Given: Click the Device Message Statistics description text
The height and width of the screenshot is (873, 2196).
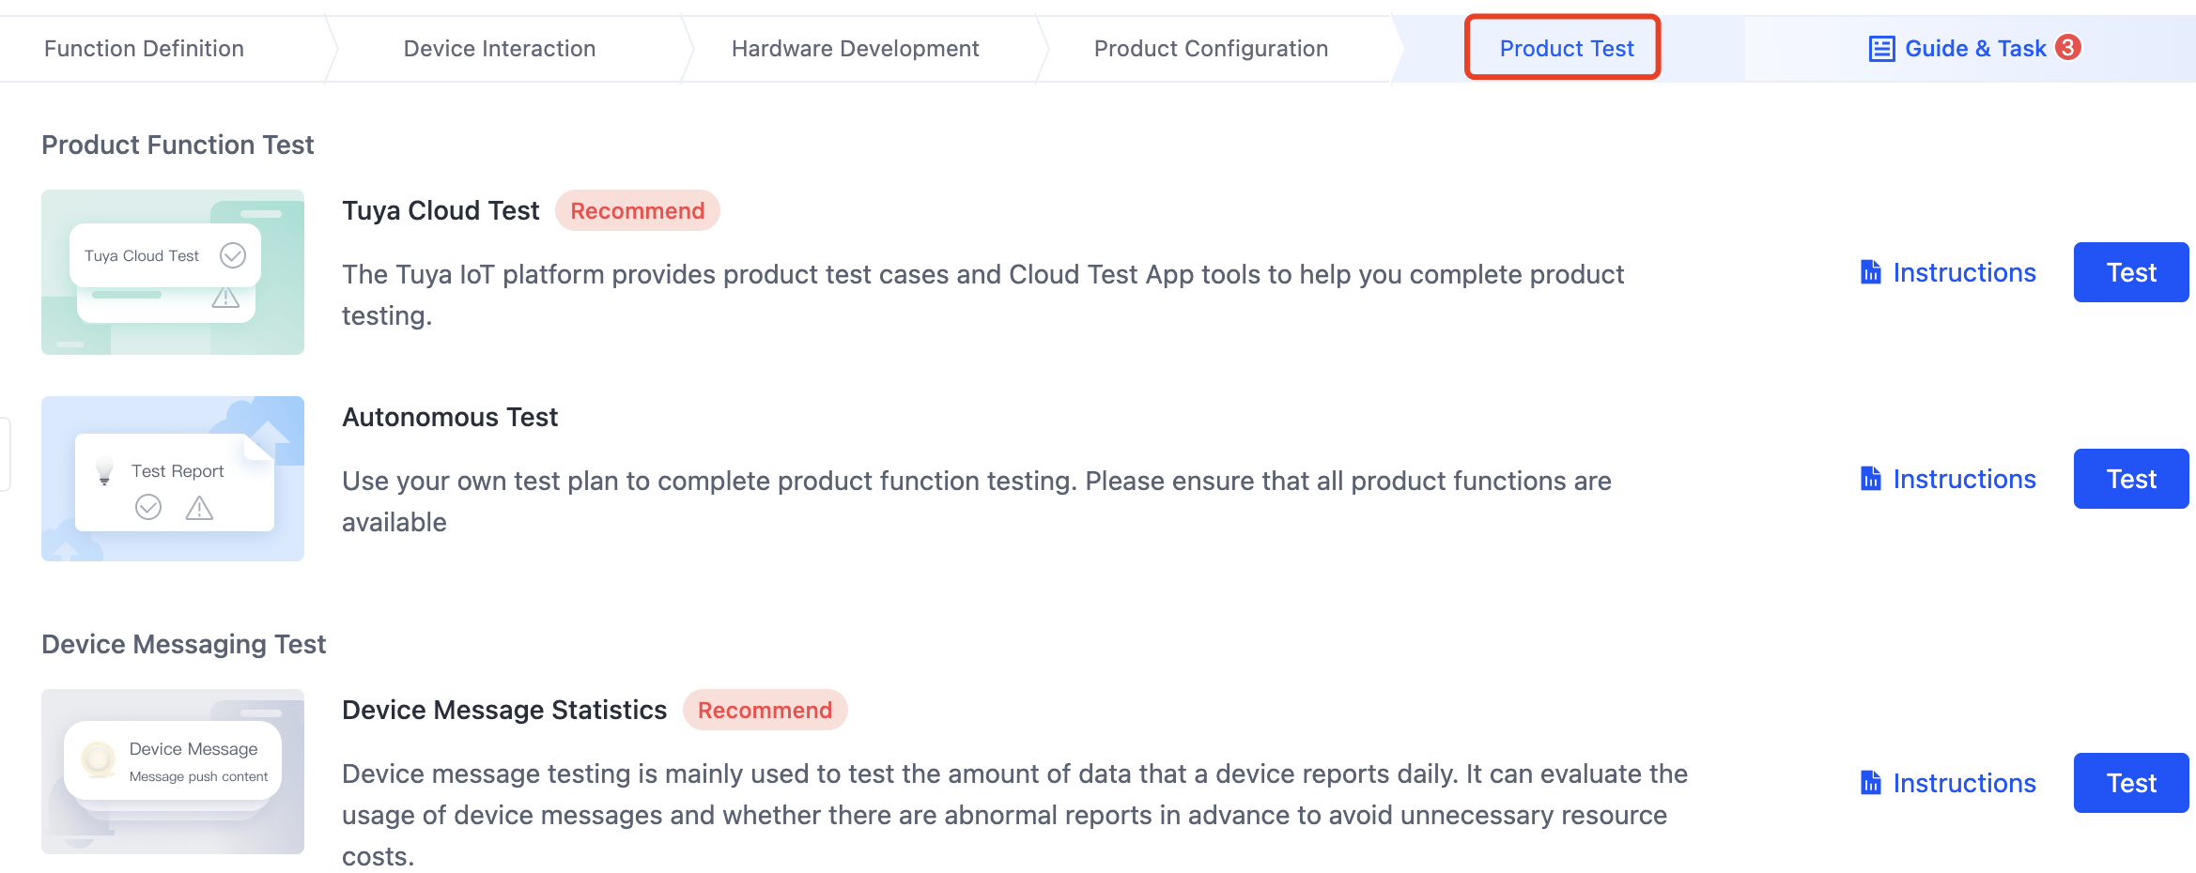Looking at the screenshot, I should [x=1014, y=815].
